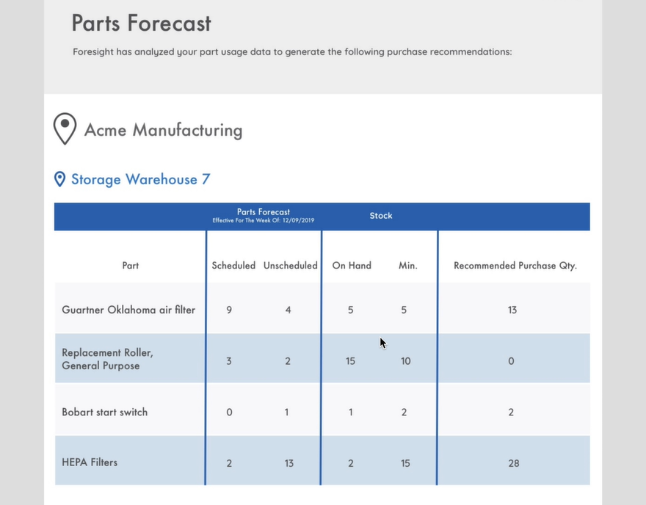Image resolution: width=646 pixels, height=505 pixels.
Task: Select the On Hand column header
Action: 352,266
